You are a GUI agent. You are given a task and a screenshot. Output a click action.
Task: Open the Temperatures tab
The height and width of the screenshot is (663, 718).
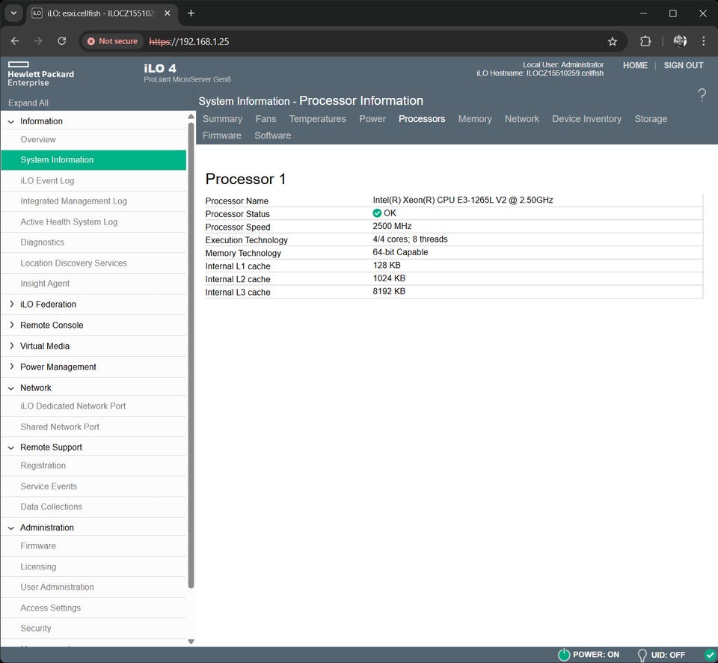click(317, 119)
